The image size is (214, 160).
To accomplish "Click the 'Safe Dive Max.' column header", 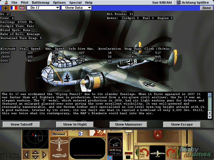I will point(81,49).
